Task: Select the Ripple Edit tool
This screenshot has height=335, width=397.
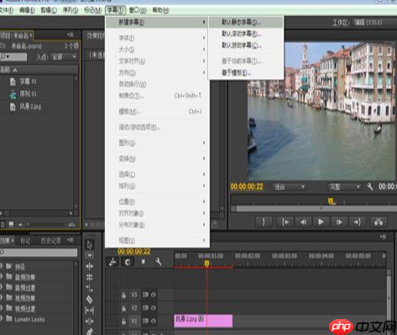Action: click(90, 266)
